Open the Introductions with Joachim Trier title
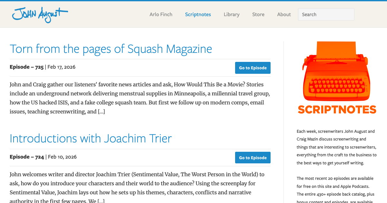 pyautogui.click(x=91, y=139)
